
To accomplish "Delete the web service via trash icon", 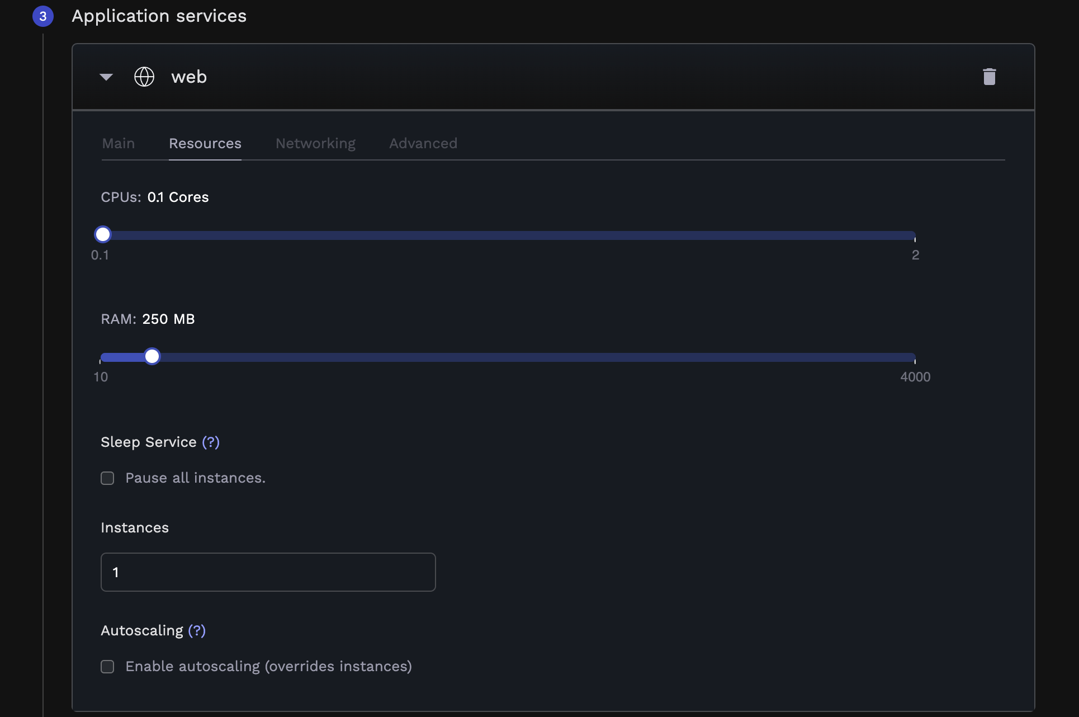I will 989,77.
